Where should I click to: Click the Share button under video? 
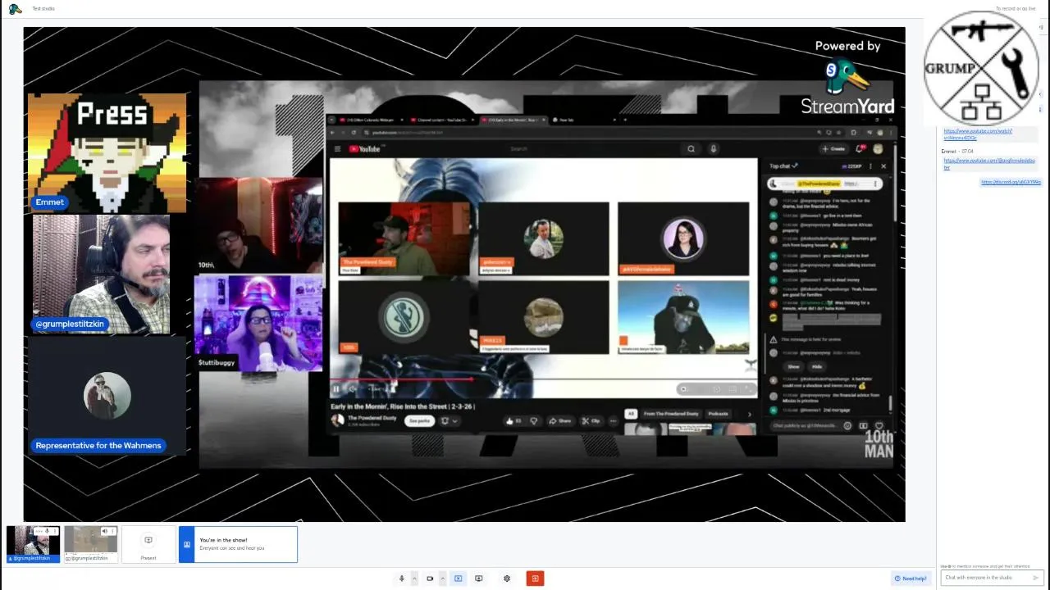(560, 421)
